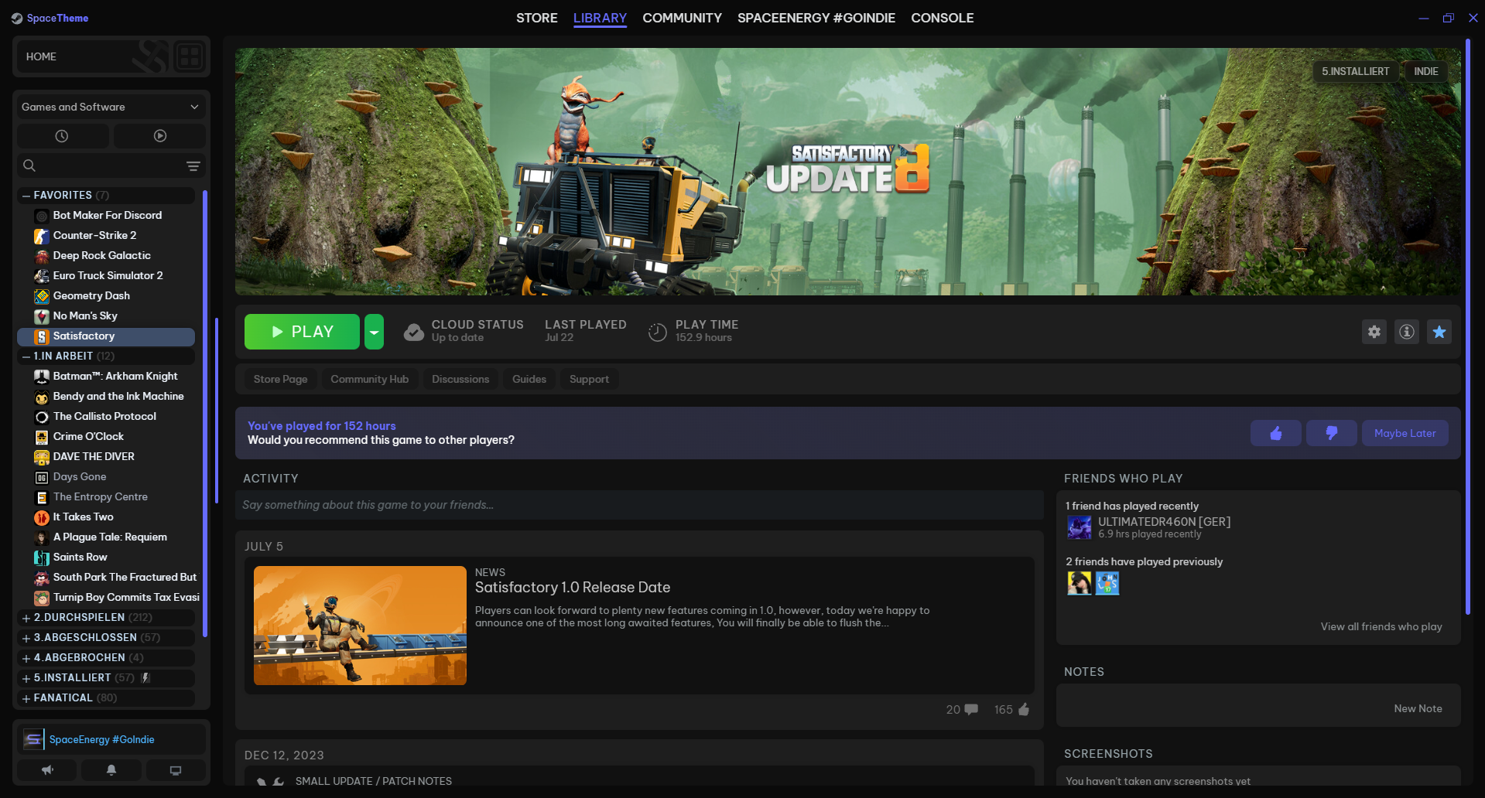Click the No Man's Sky icon

coord(42,316)
